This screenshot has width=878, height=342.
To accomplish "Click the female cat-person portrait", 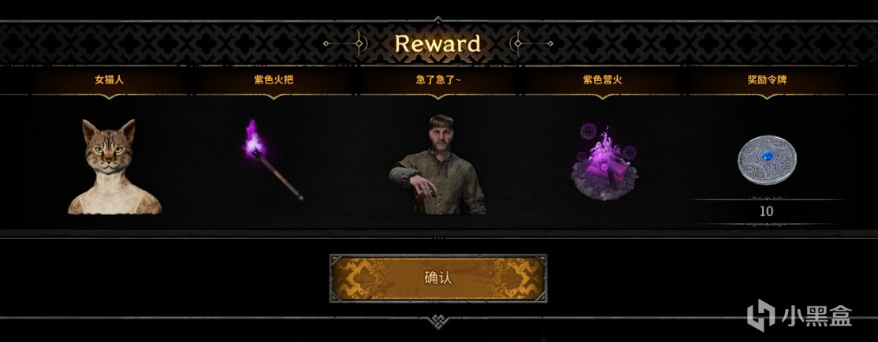I will (115, 167).
